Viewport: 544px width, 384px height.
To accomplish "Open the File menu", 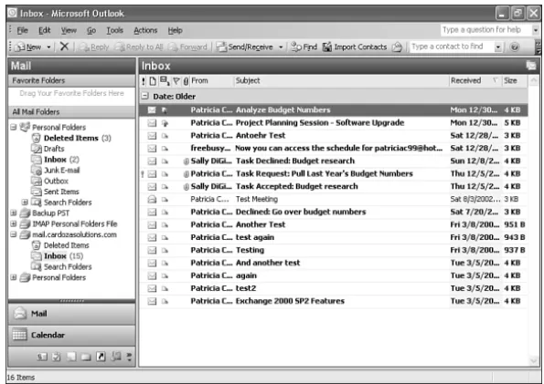I will point(22,30).
